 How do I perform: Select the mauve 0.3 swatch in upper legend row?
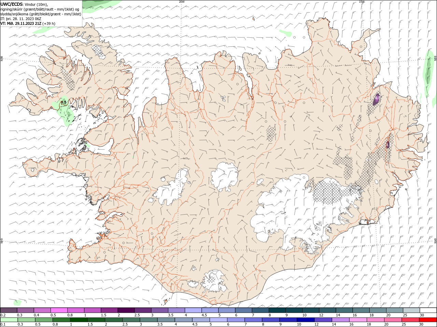pos(26,310)
